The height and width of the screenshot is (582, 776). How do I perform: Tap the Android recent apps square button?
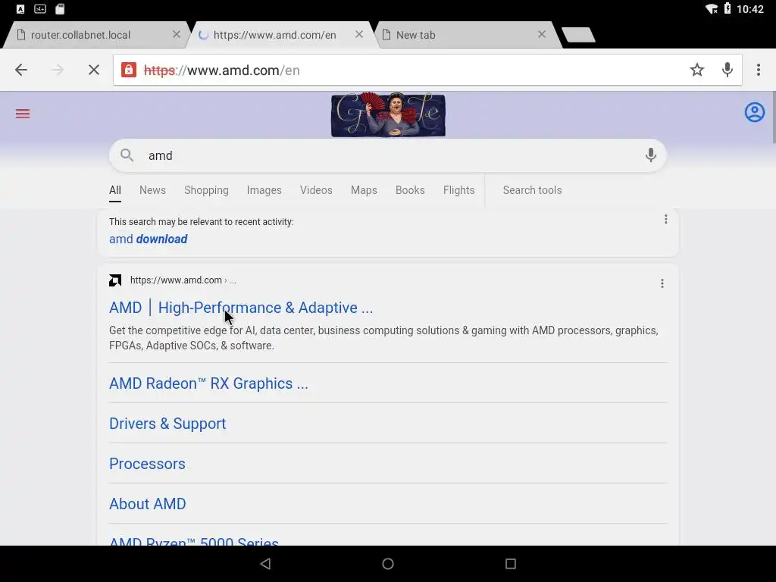(511, 564)
